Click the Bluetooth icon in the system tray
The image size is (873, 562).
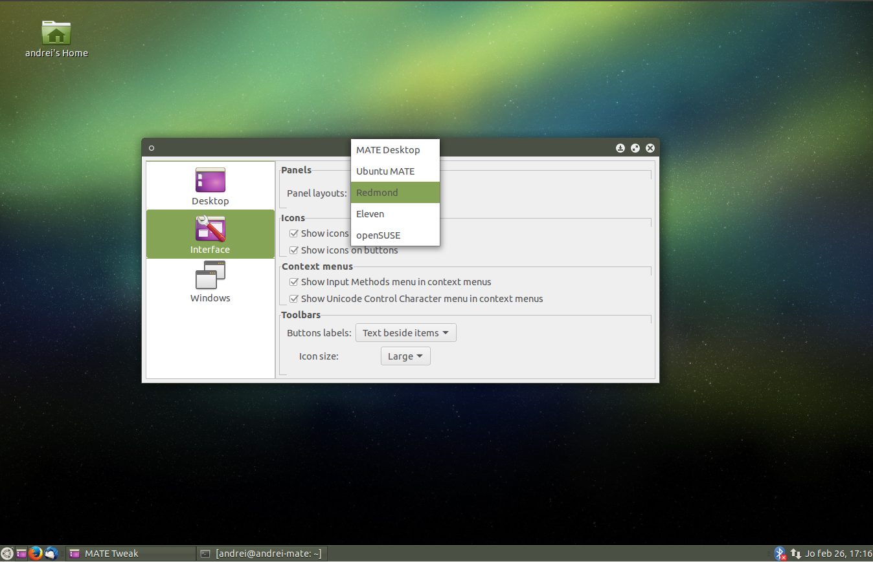[780, 553]
